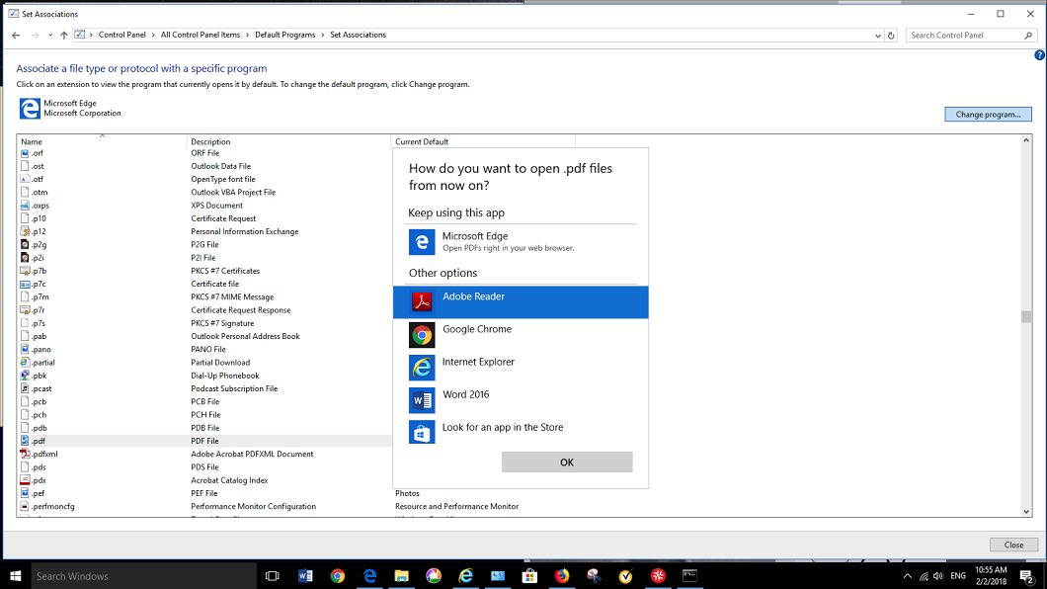Open Task View on the taskbar
The width and height of the screenshot is (1047, 589).
point(273,576)
